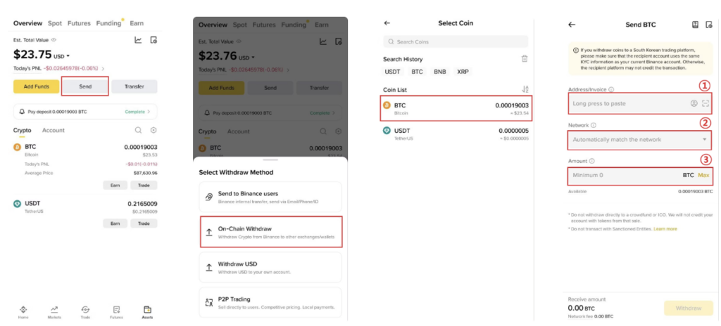Open the USD currency dropdown beside $23.75

pyautogui.click(x=61, y=57)
